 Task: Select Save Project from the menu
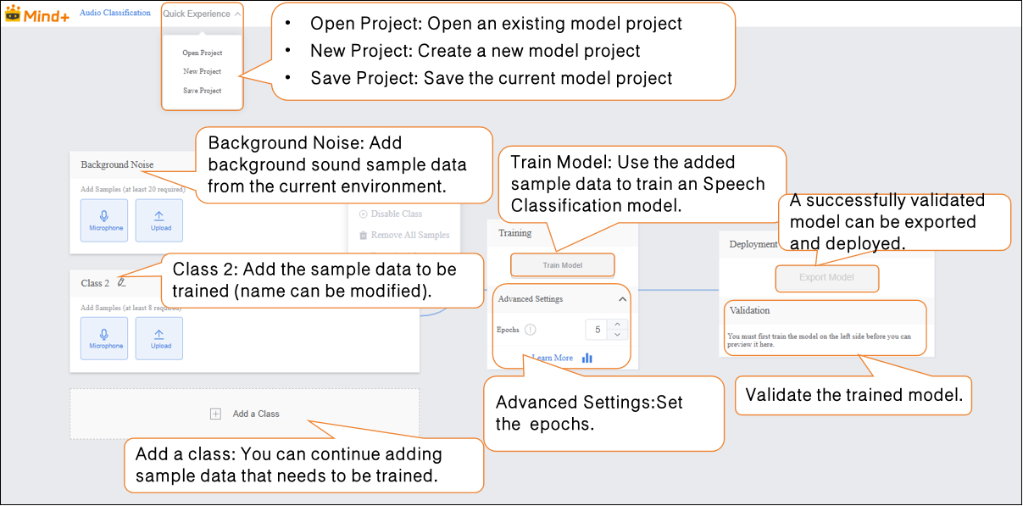pos(203,91)
